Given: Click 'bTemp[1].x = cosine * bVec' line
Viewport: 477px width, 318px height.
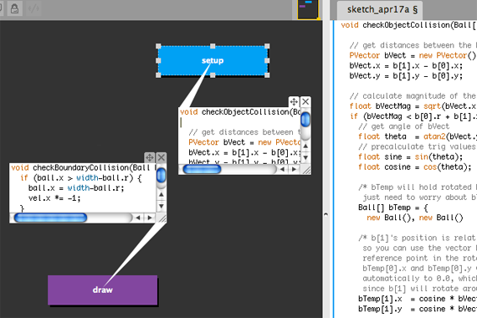Looking at the screenshot, I should (418, 299).
